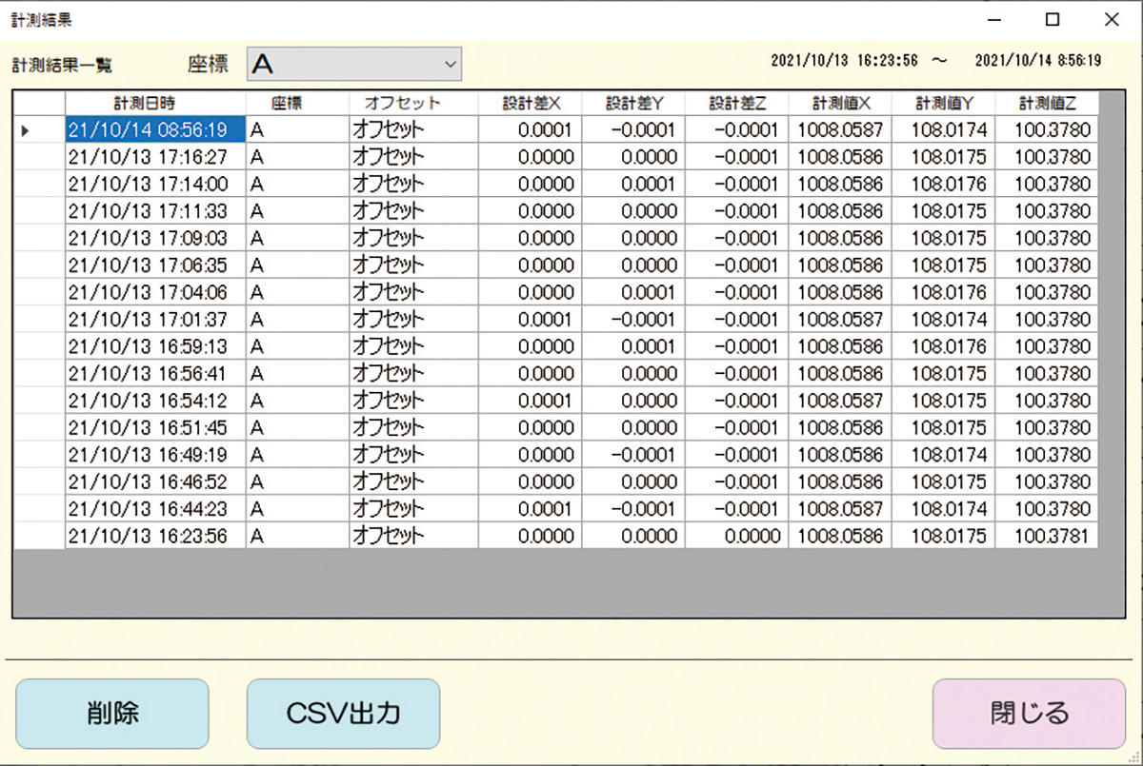Minimize the 計測結果 window

[993, 19]
